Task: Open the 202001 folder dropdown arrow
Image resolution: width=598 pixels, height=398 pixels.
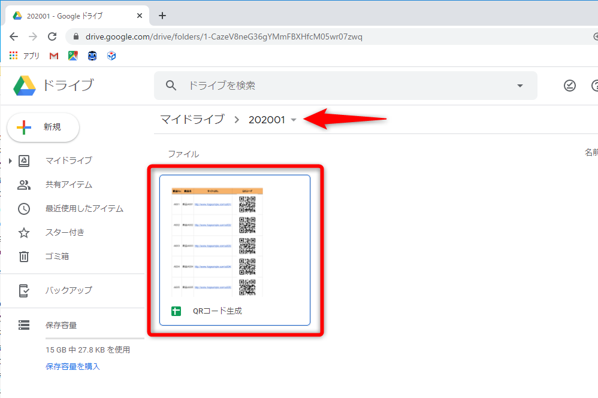Action: pyautogui.click(x=294, y=120)
